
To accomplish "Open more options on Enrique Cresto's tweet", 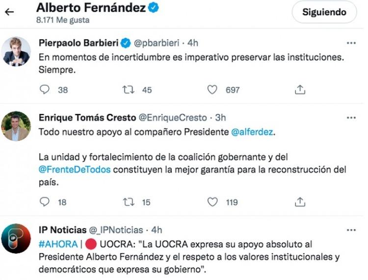I will click(351, 118).
